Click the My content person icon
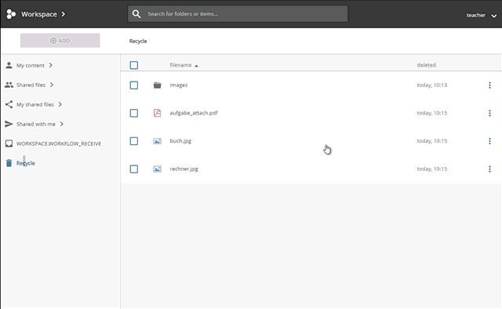502x309 pixels. tap(9, 65)
